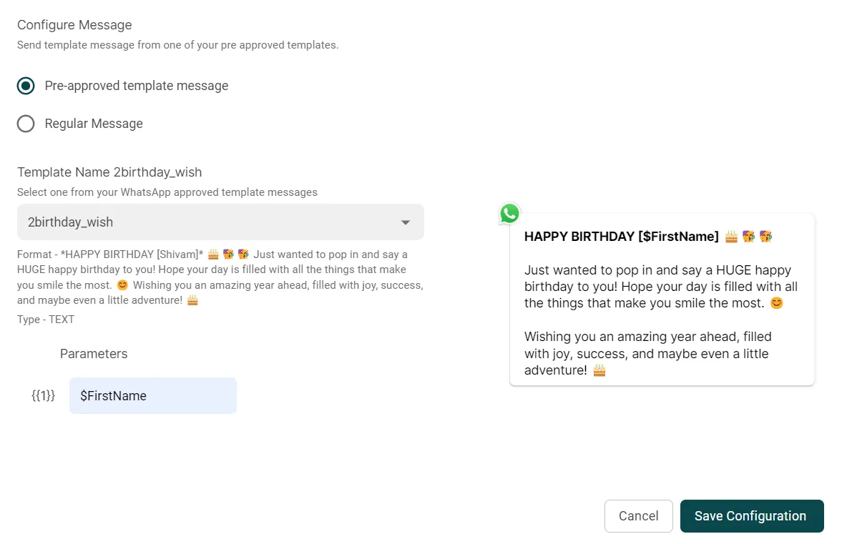Click the WhatsApp logo icon
Image resolution: width=847 pixels, height=544 pixels.
click(x=509, y=213)
